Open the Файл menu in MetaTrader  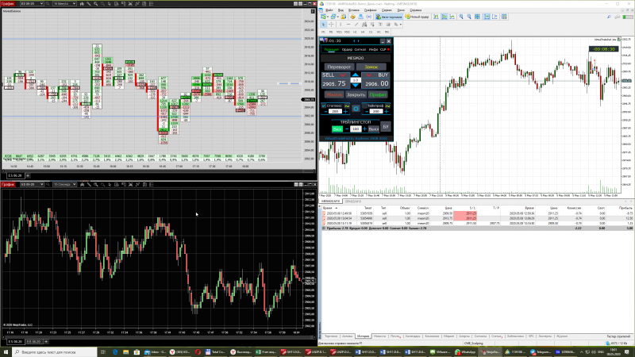[329, 10]
